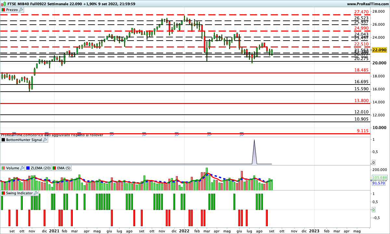Open Prezzo settings via the wrench icon
Image resolution: width=390 pixels, height=234 pixels.
21,10
